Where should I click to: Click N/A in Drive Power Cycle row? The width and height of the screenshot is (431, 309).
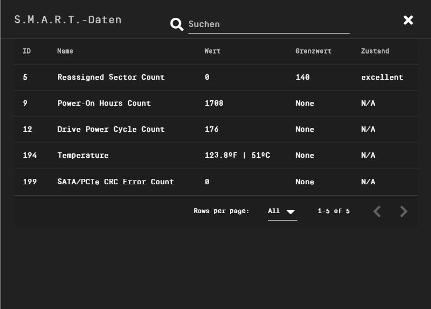(x=368, y=130)
